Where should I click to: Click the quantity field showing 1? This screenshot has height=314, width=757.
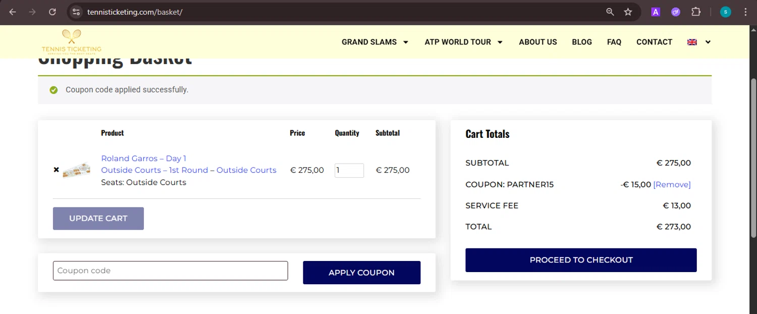tap(349, 170)
